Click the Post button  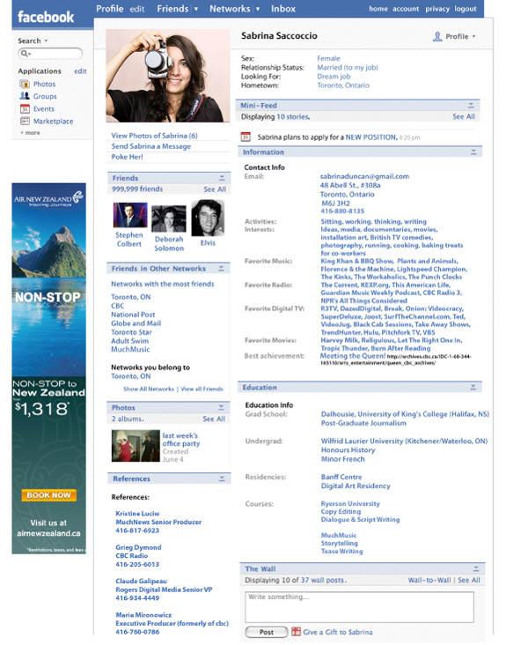[x=267, y=632]
